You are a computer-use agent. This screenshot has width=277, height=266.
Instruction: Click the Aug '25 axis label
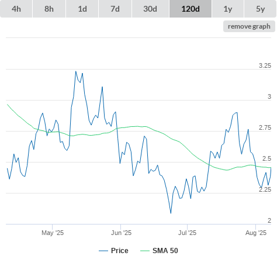[256, 233]
